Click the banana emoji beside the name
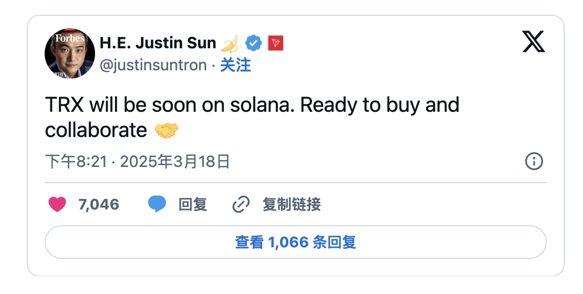583x294 pixels. pyautogui.click(x=231, y=43)
